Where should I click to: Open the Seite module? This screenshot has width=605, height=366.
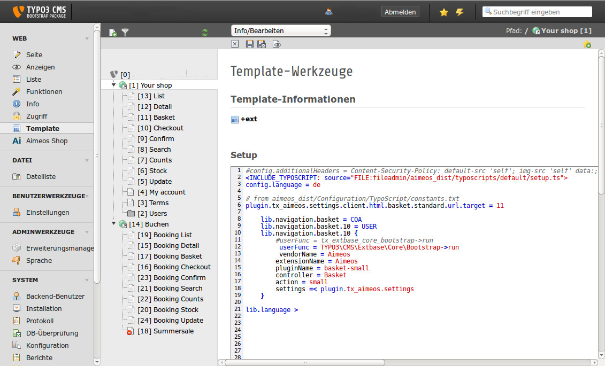34,54
